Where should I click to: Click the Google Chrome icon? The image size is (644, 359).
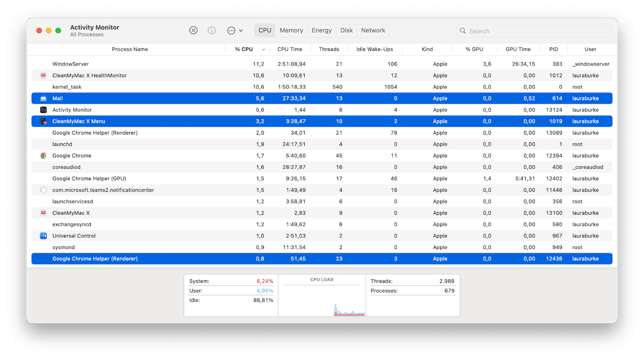[x=43, y=155]
